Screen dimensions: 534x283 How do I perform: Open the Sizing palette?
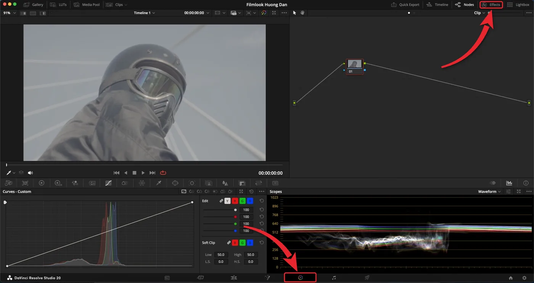[259, 183]
